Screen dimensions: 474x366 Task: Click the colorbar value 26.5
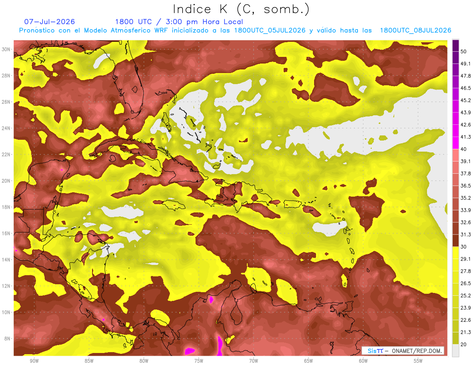[466, 283]
